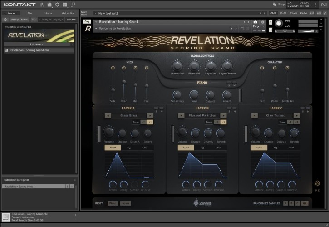Viewport: 329px width, 227px height.
Task: Open the FX panel on right edge
Action: coord(317,191)
